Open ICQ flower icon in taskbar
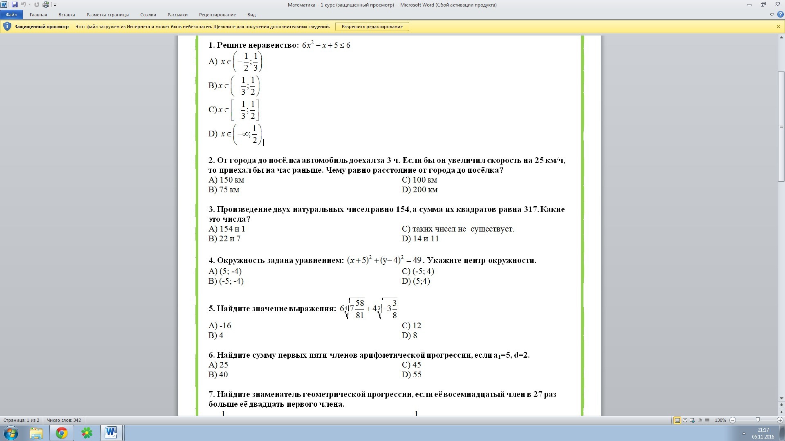The height and width of the screenshot is (441, 785). point(87,433)
